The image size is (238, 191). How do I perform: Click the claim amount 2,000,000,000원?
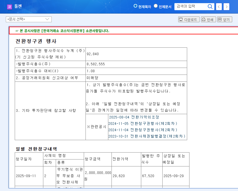[x=98, y=176]
